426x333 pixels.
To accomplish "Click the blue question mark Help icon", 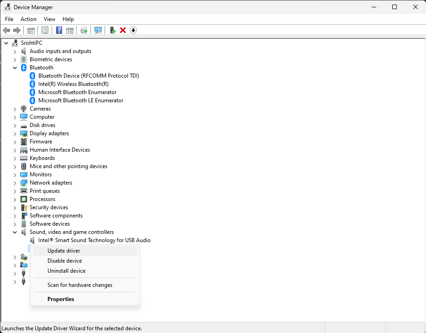I will click(59, 30).
